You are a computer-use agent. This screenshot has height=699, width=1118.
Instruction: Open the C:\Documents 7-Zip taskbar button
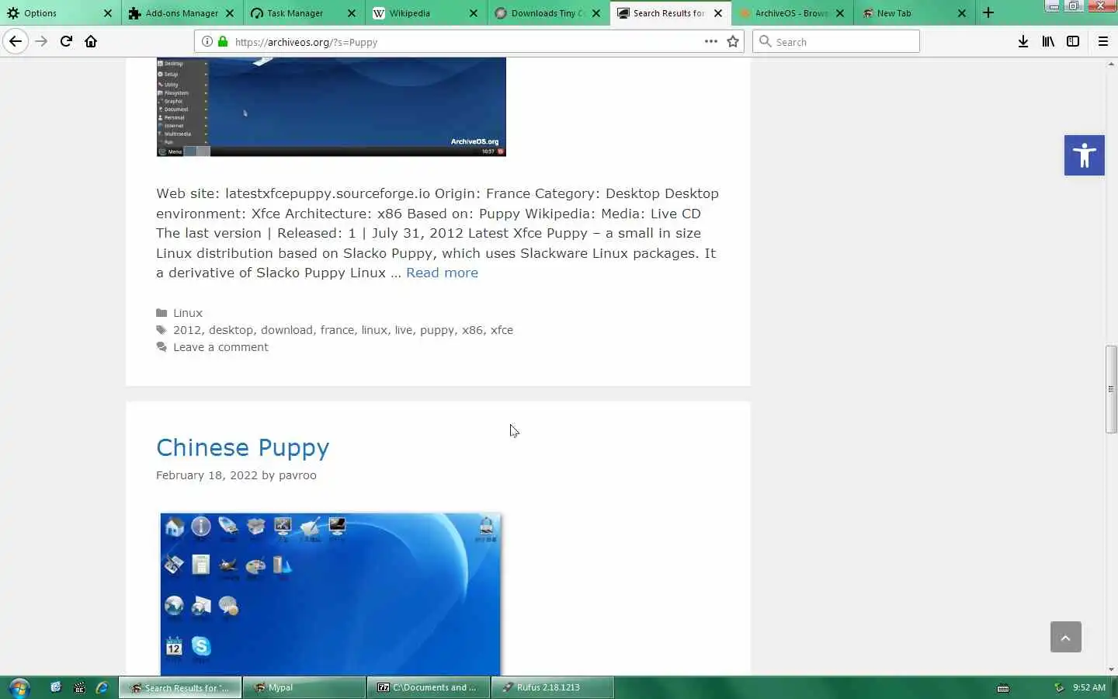429,687
